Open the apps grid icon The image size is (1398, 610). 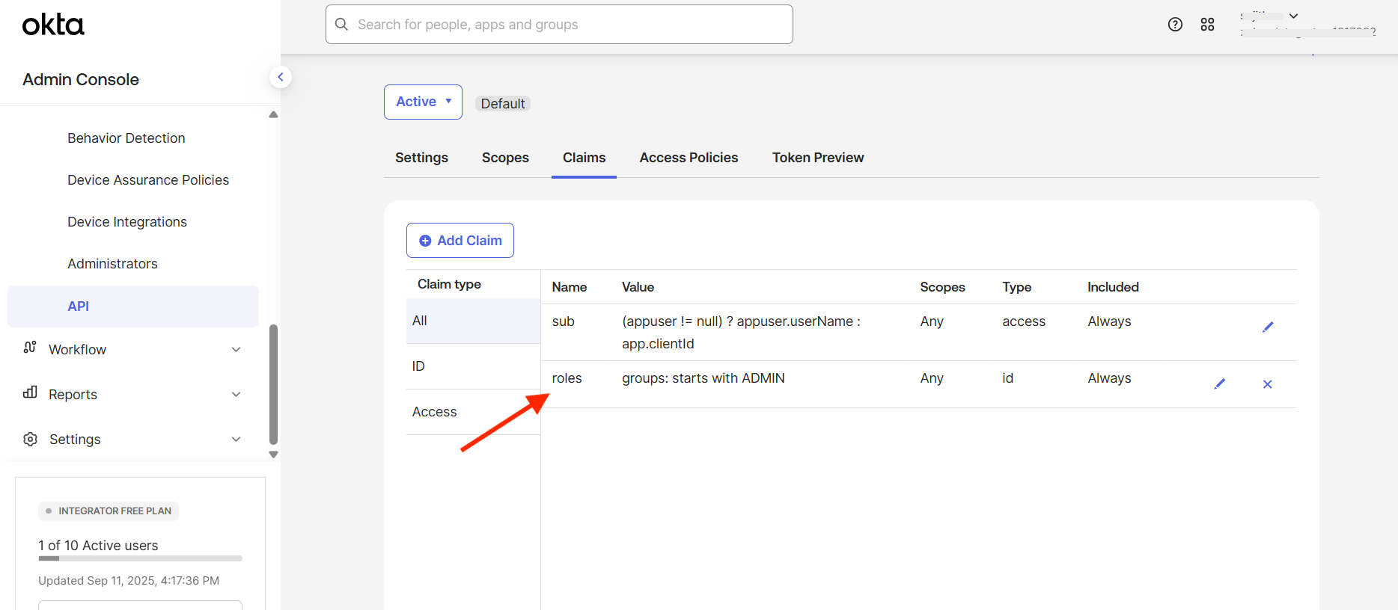[x=1207, y=25]
